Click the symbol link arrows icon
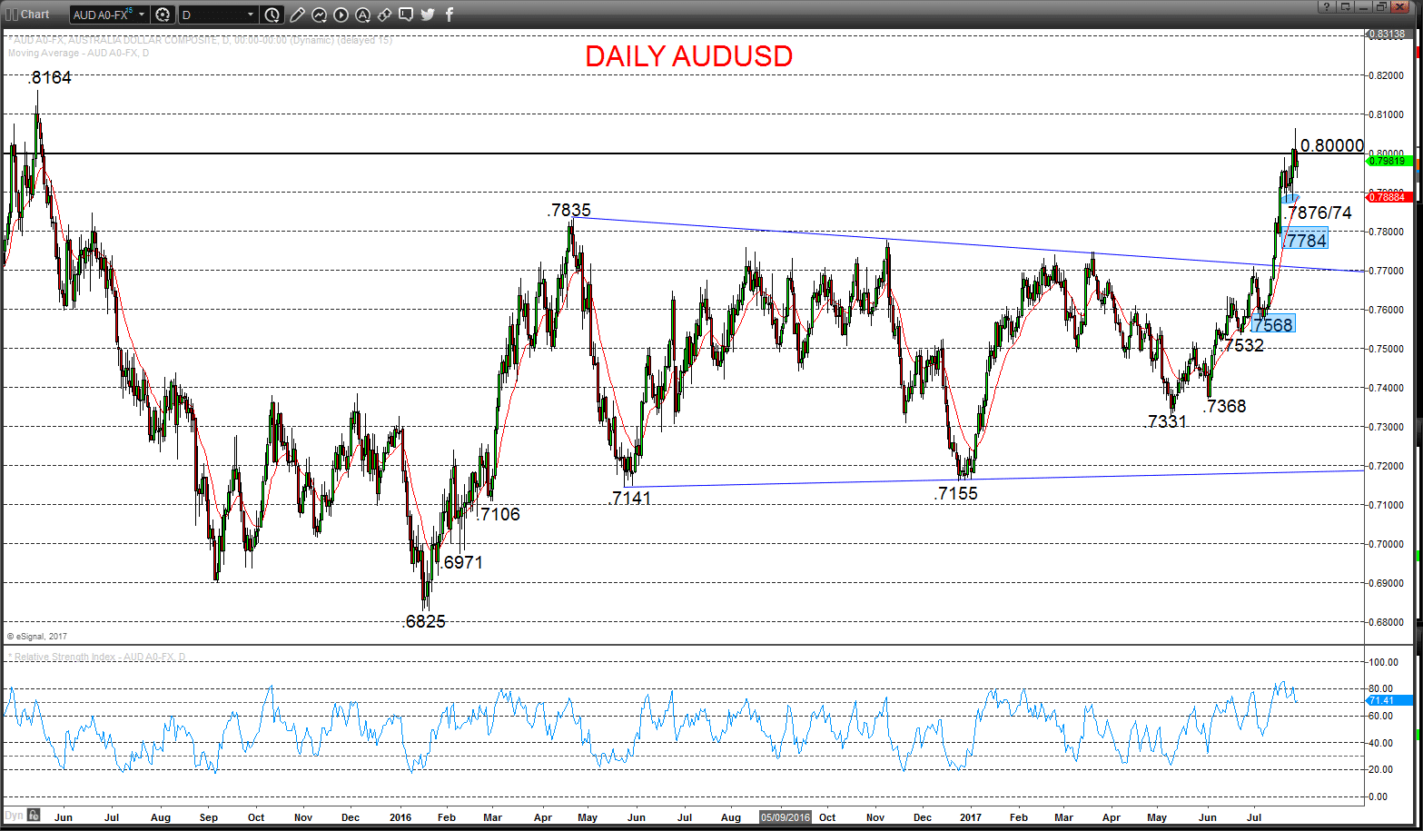The width and height of the screenshot is (1423, 831). tap(385, 15)
